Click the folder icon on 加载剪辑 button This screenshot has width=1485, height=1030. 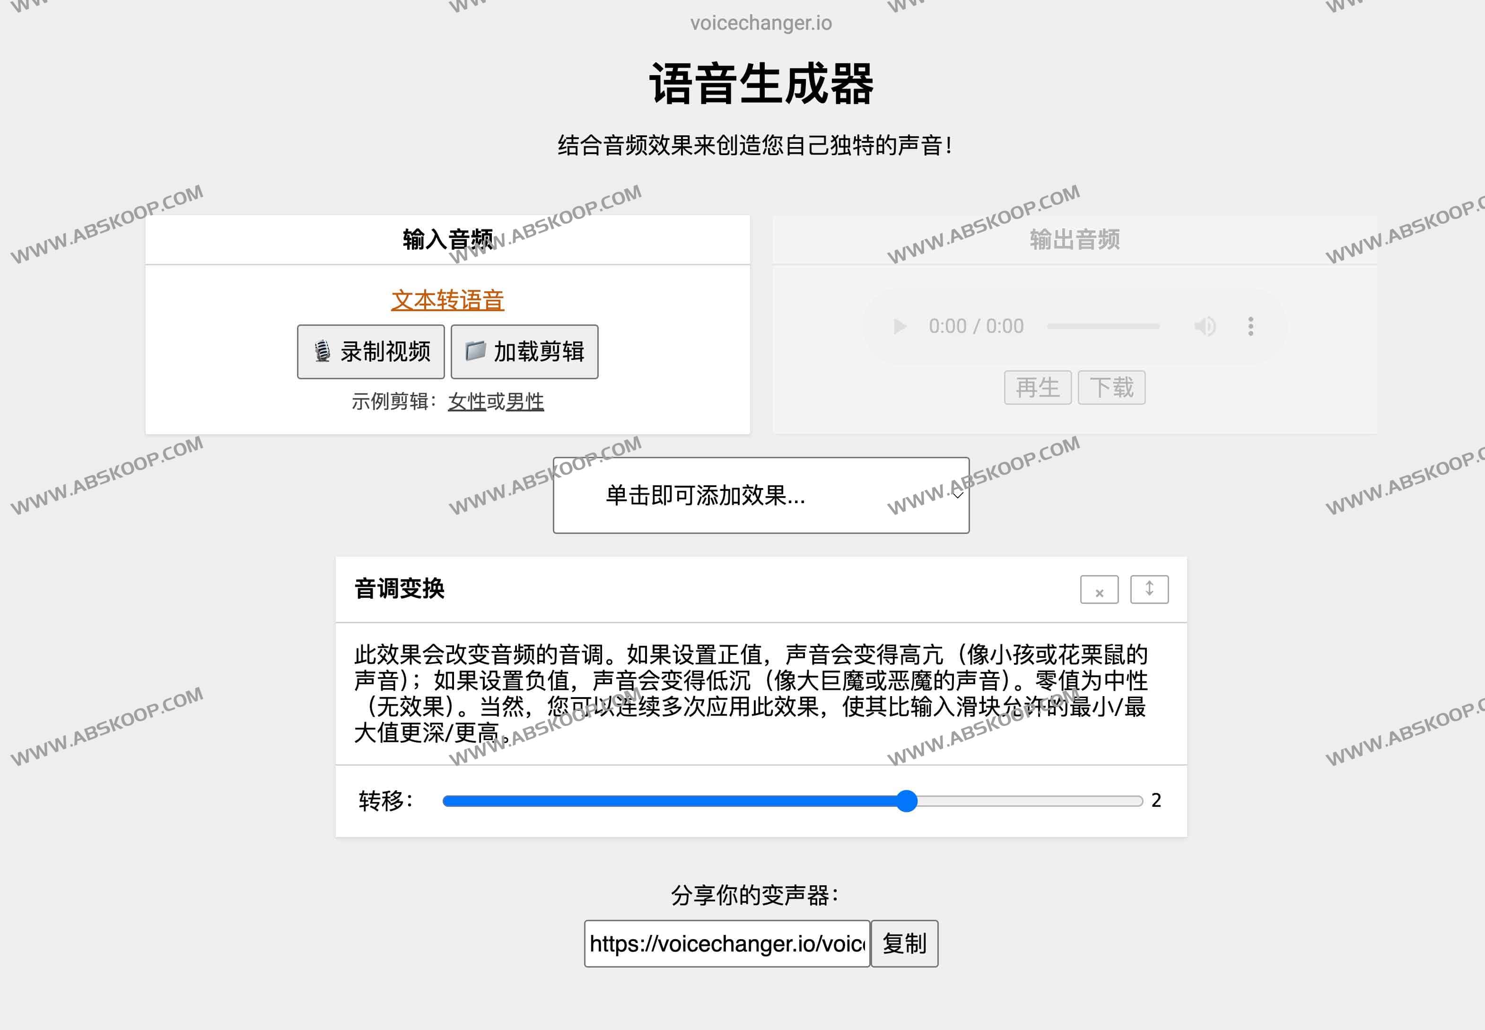[x=476, y=352]
